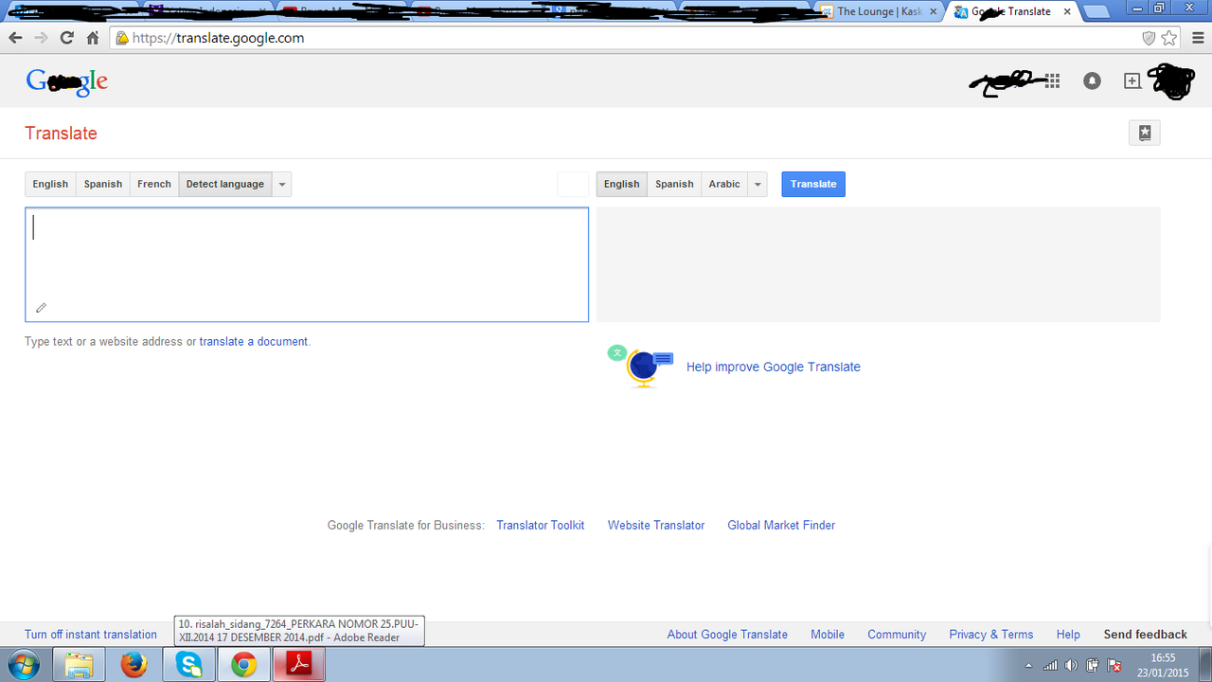Click the globe illustration next to Help improve
This screenshot has height=682, width=1212.
(641, 367)
